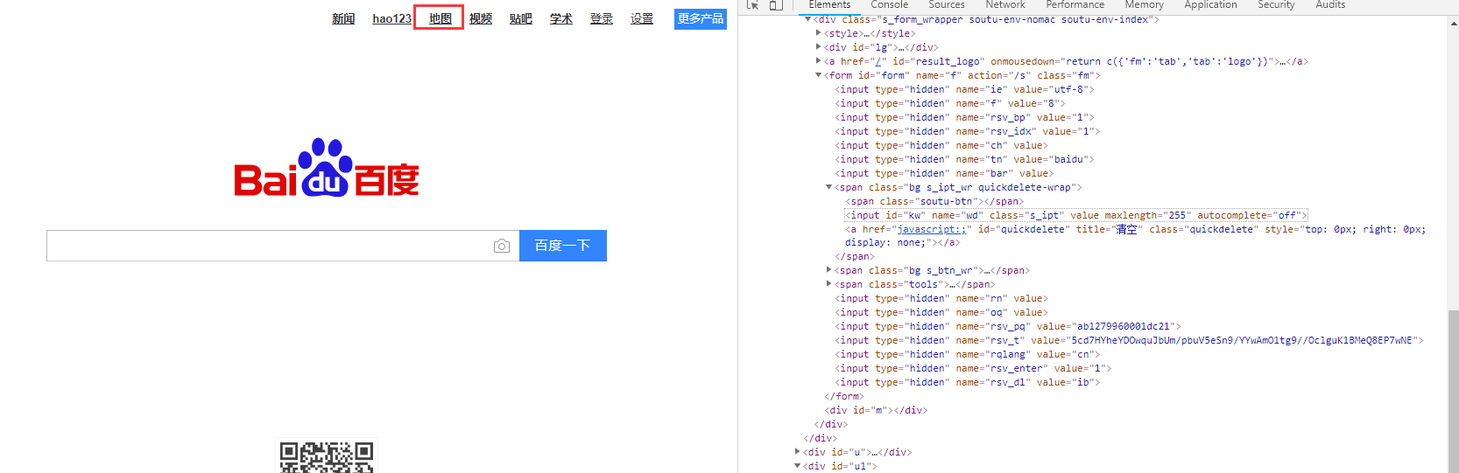Select the hidden input name="rsv_t" line
The height and width of the screenshot is (473, 1459).
(1129, 340)
